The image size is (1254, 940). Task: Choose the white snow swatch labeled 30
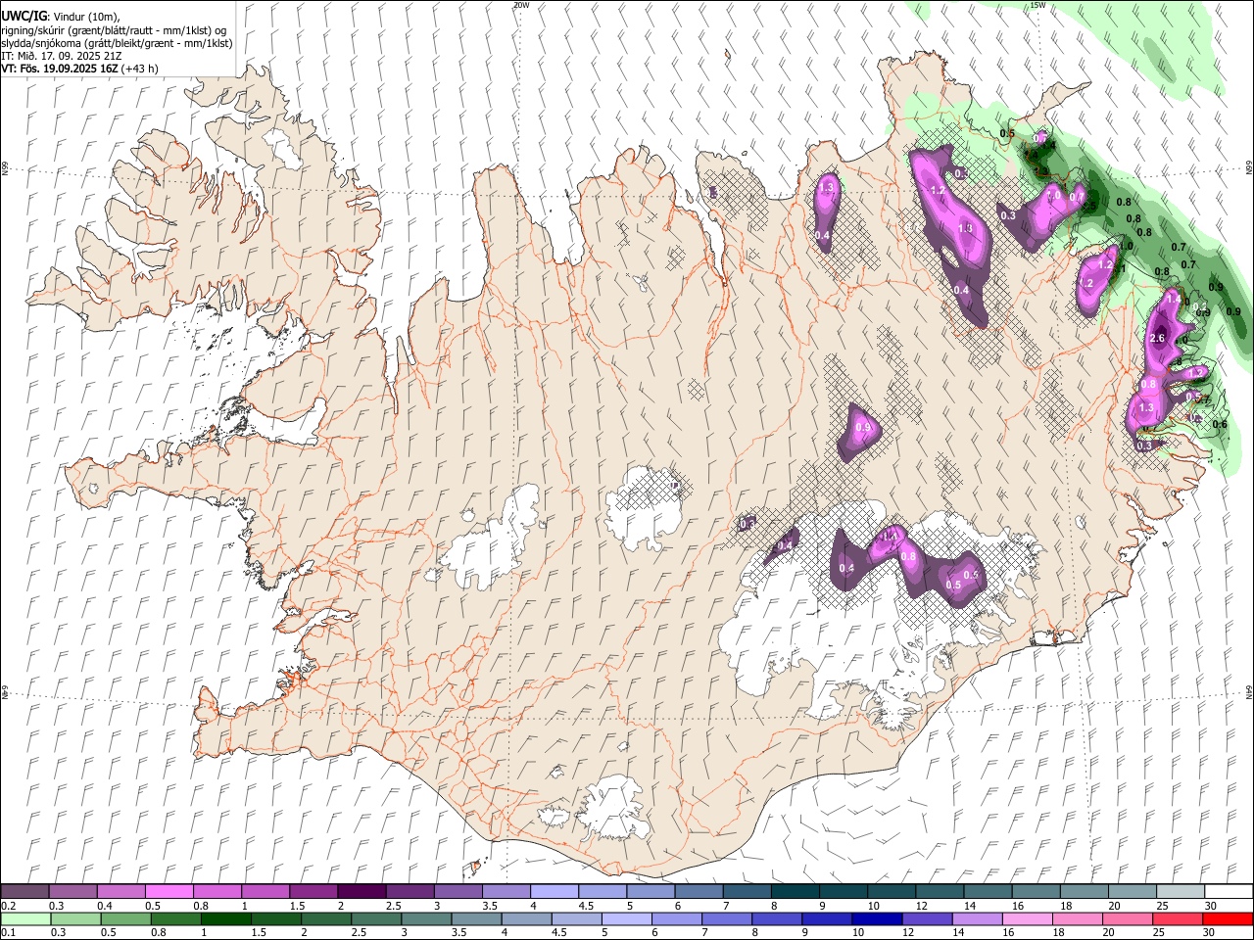click(1228, 892)
